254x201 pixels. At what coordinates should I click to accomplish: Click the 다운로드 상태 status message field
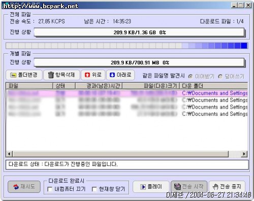coord(127,164)
